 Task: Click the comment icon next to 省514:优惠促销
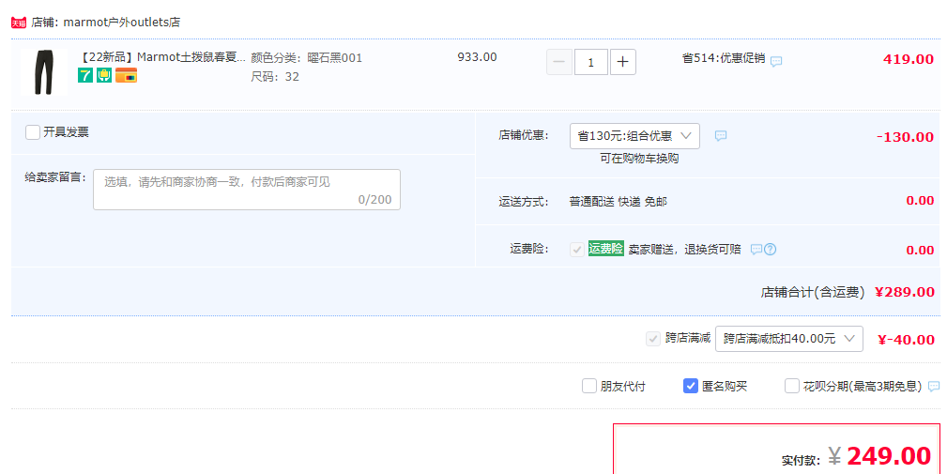777,61
